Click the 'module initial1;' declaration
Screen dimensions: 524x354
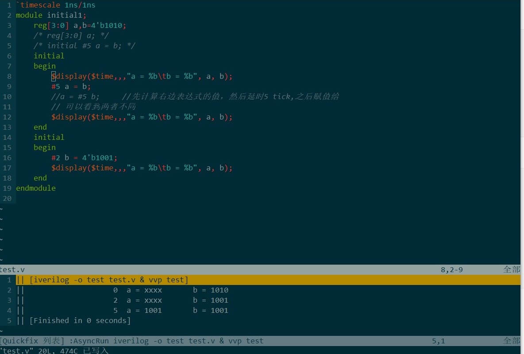(51, 15)
